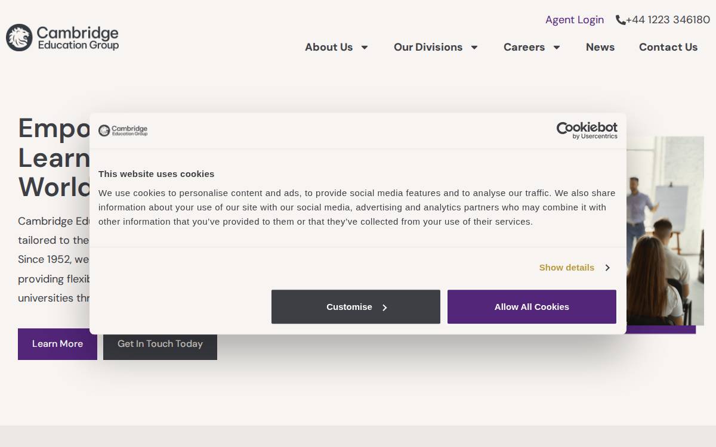The height and width of the screenshot is (447, 716).
Task: Click the Agent Login link
Action: tap(575, 20)
